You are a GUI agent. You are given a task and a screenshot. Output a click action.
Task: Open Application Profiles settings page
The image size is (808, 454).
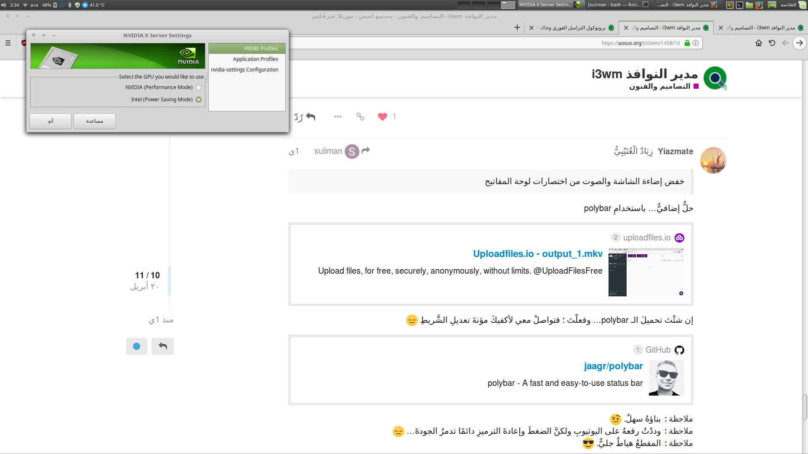click(x=255, y=59)
